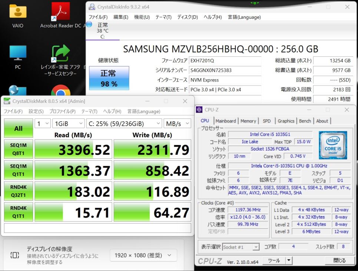Switch to the Memory tab in CPU-Z
Viewport: 358px width, 271px height.
pos(248,121)
